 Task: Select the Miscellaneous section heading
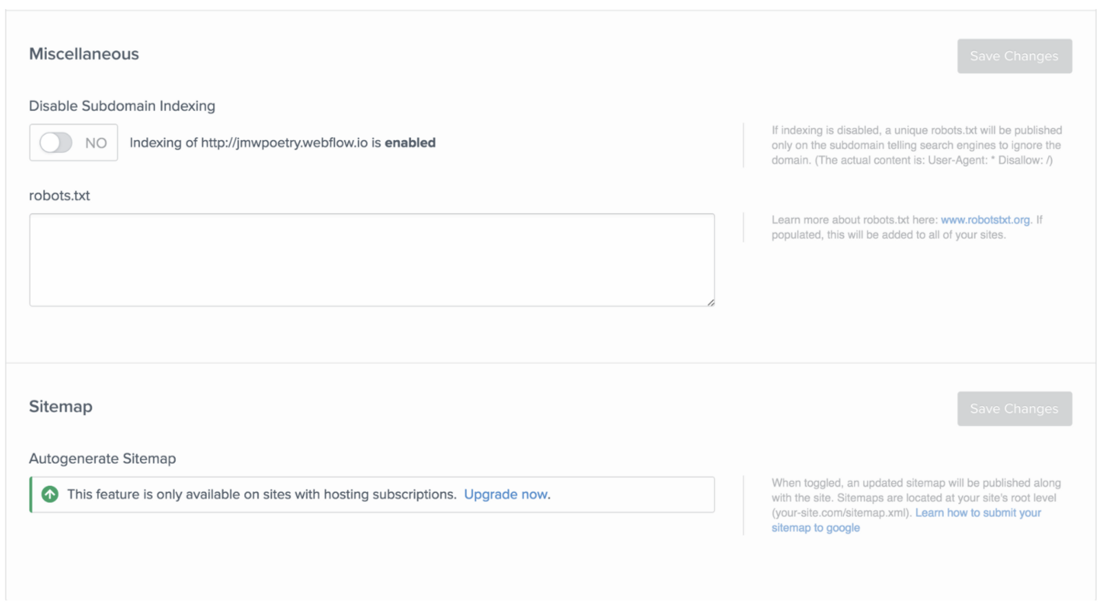[83, 54]
